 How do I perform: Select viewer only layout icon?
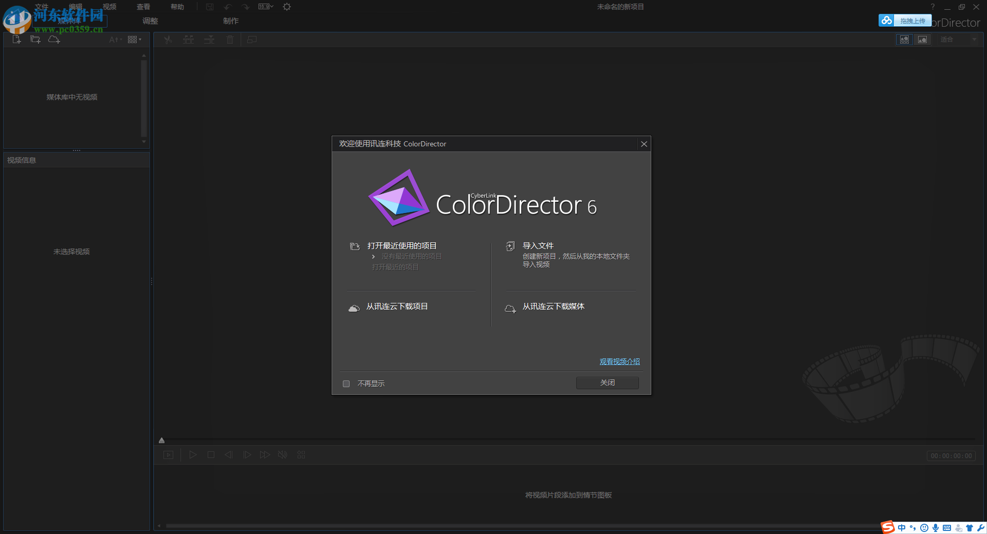tap(923, 40)
